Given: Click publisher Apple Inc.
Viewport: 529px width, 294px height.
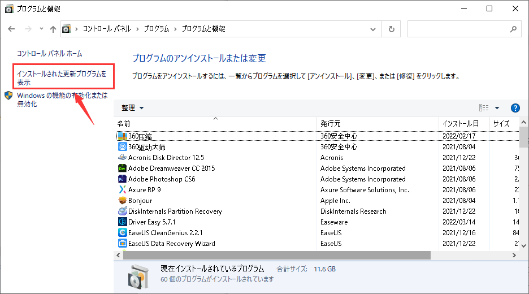Looking at the screenshot, I should (x=335, y=201).
